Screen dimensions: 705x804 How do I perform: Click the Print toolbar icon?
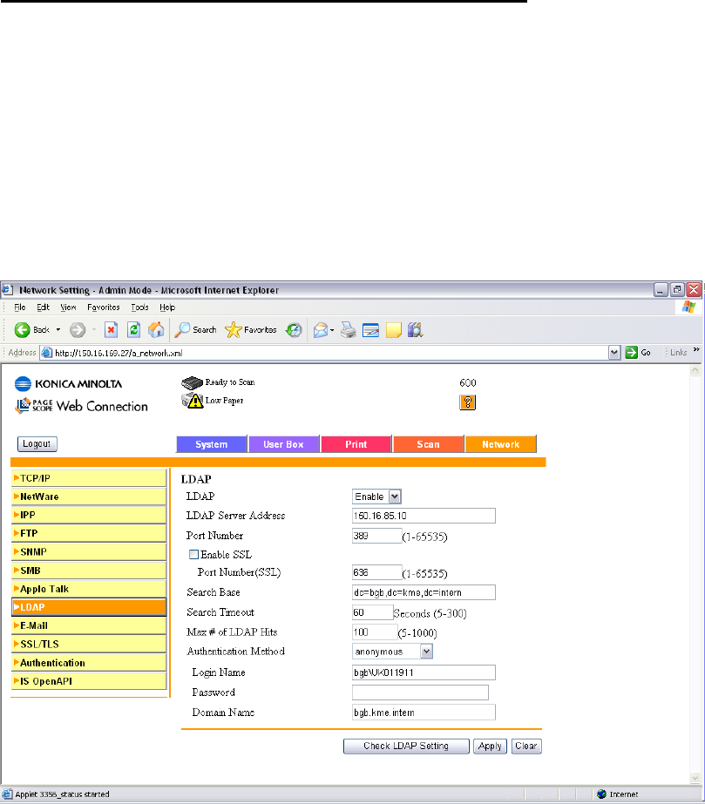(x=347, y=330)
